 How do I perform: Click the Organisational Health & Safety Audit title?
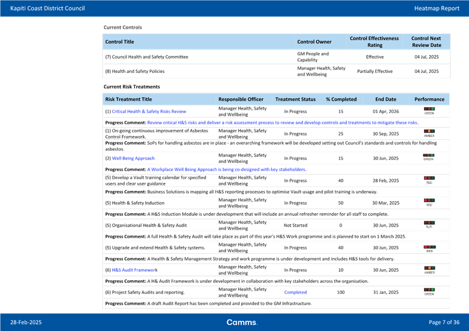click(146, 225)
